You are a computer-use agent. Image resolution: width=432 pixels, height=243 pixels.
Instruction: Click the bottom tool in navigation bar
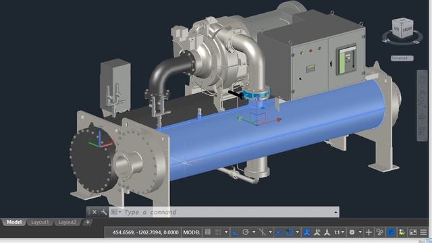[422, 131]
